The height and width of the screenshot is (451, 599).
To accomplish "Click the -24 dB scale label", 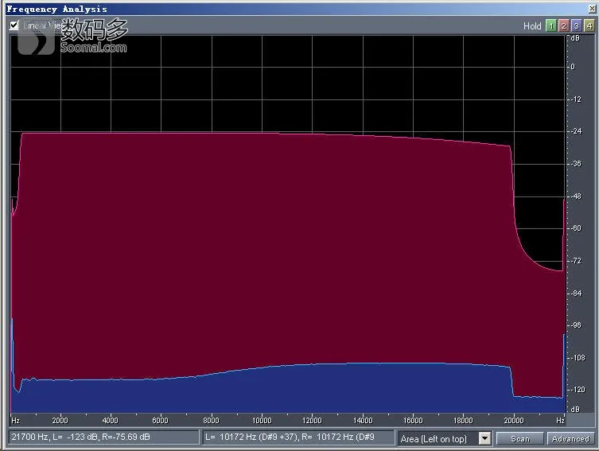I will point(576,131).
